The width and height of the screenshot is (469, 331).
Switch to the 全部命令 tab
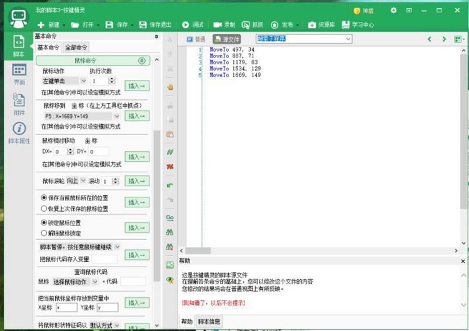(x=76, y=47)
